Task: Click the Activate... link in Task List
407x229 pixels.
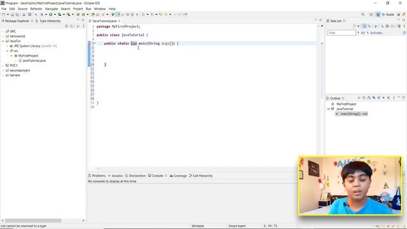Action: tap(376, 32)
